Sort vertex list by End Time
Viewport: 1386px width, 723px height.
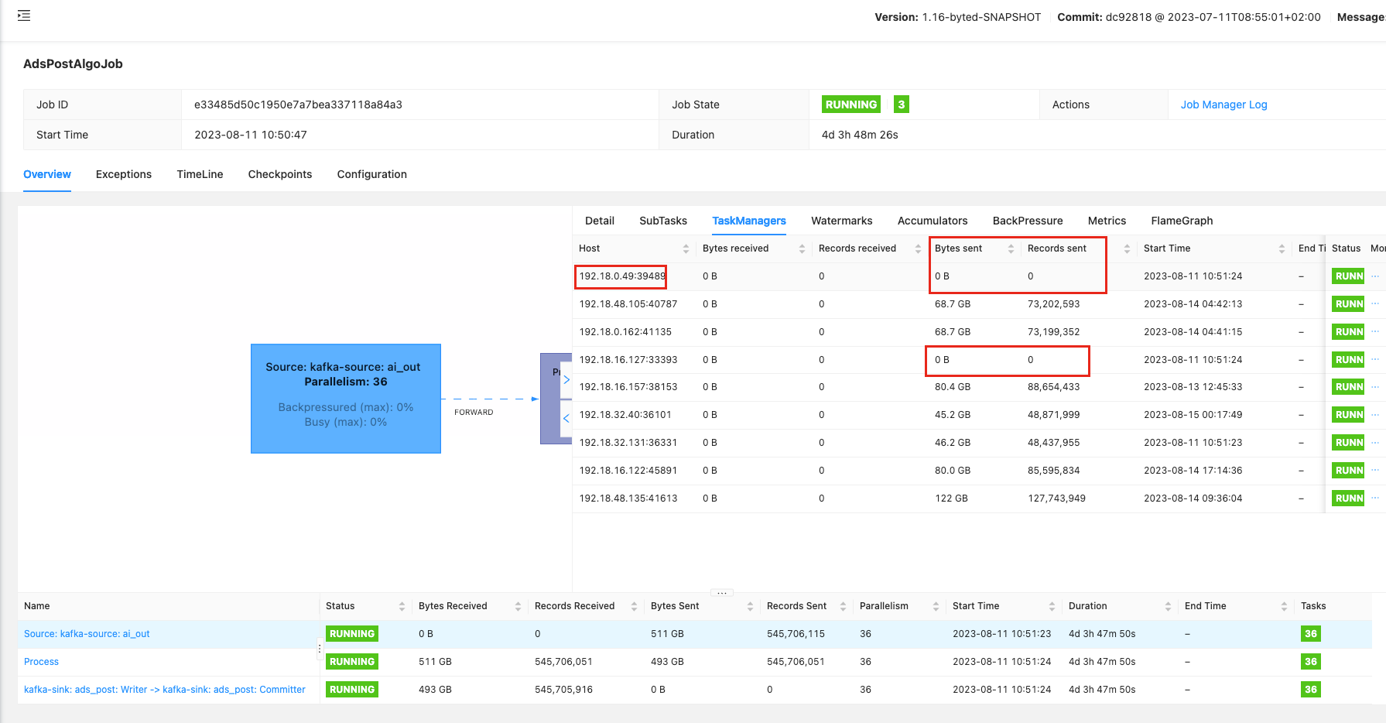1284,606
